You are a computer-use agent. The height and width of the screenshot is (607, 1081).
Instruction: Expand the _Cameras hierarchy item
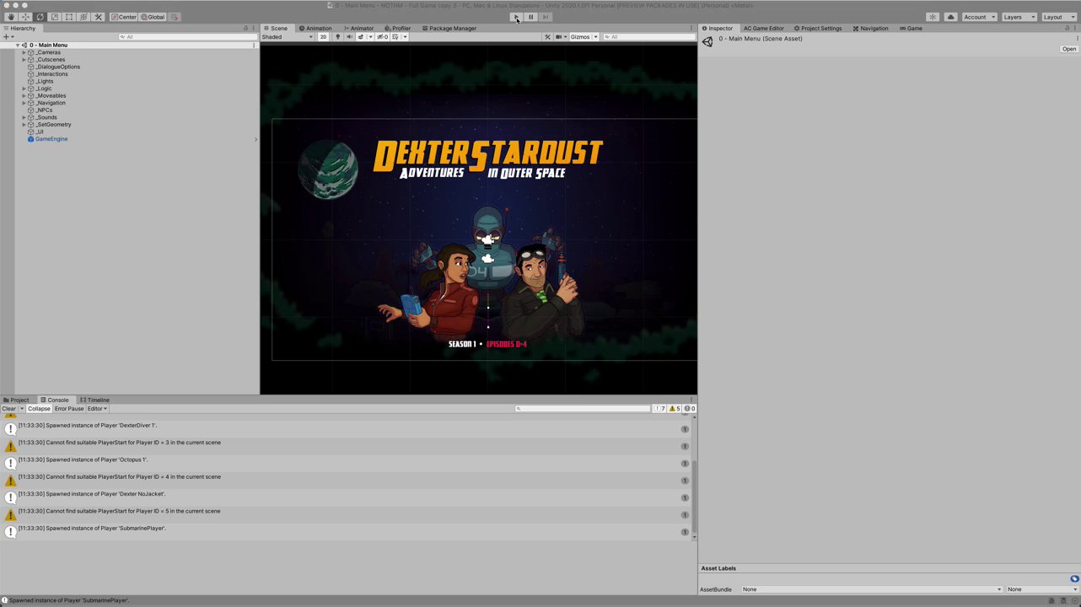coord(24,52)
